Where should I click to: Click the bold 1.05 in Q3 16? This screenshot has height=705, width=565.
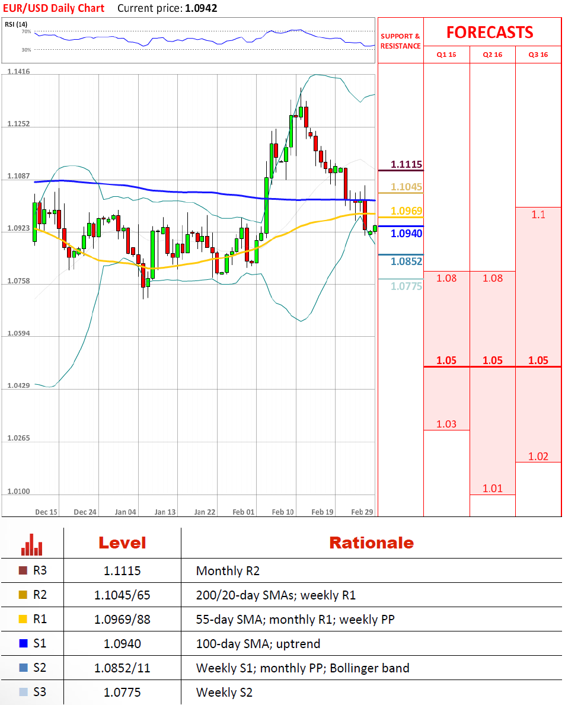tap(538, 360)
